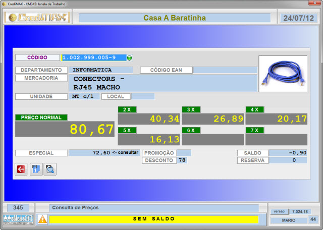The image size is (323, 230).
Task: Click the red back arrow button
Action: [x=21, y=169]
